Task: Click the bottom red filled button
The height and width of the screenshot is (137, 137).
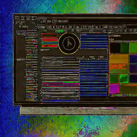Action: pyautogui.click(x=50, y=46)
